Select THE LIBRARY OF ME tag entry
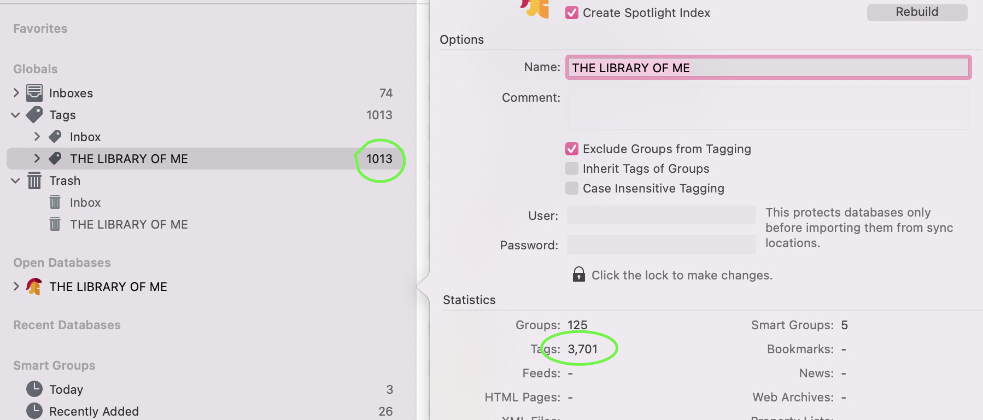The width and height of the screenshot is (983, 420). click(129, 159)
